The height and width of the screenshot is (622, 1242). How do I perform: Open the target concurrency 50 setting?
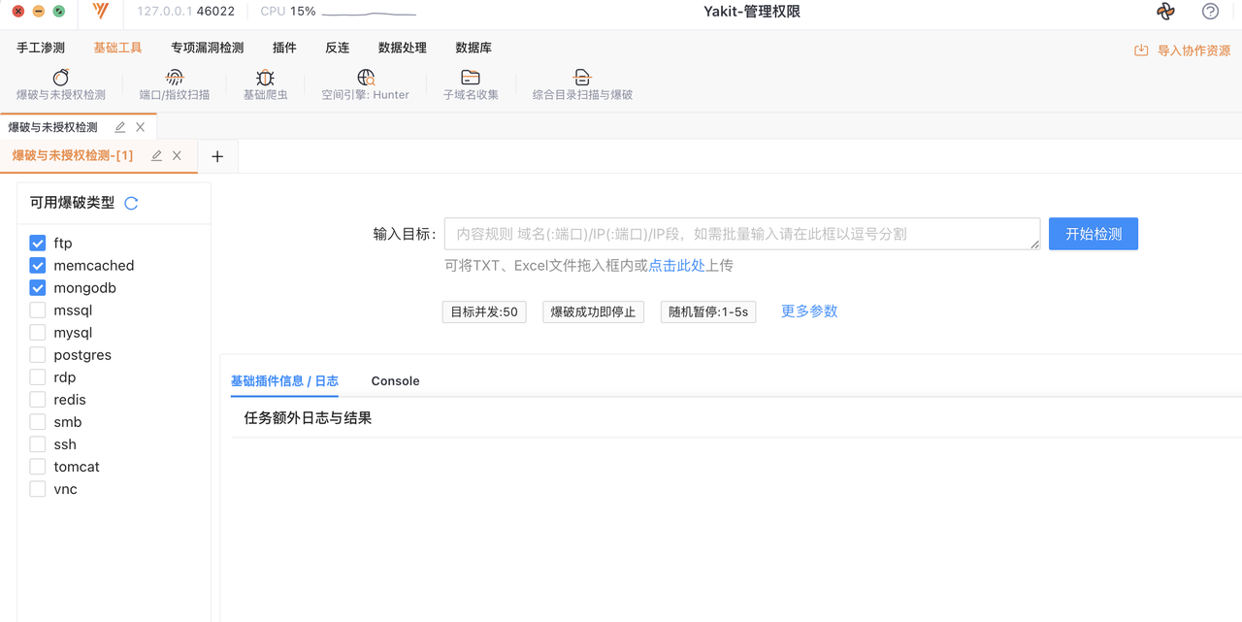point(484,312)
